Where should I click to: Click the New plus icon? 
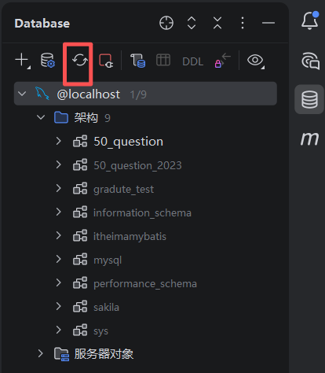[x=22, y=61]
